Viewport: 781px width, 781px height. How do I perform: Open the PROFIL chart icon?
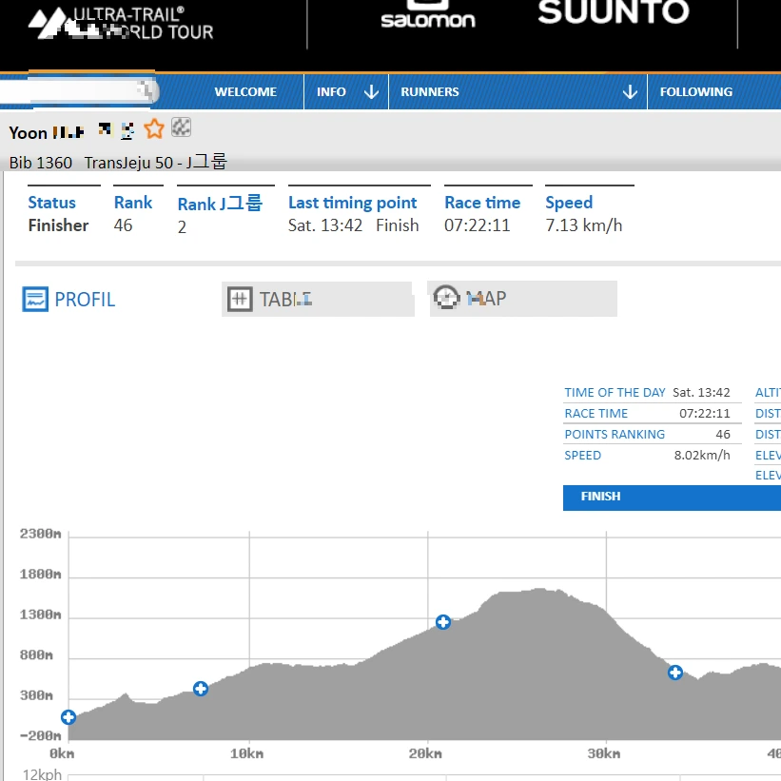click(x=35, y=300)
